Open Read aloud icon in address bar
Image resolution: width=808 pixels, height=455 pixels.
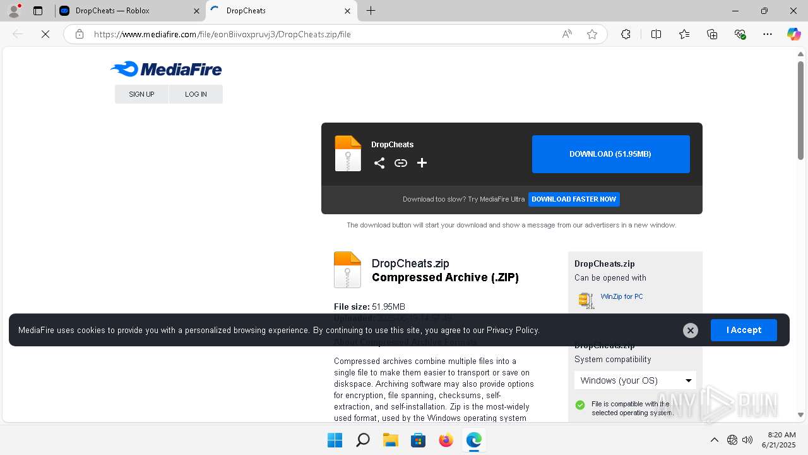click(567, 34)
